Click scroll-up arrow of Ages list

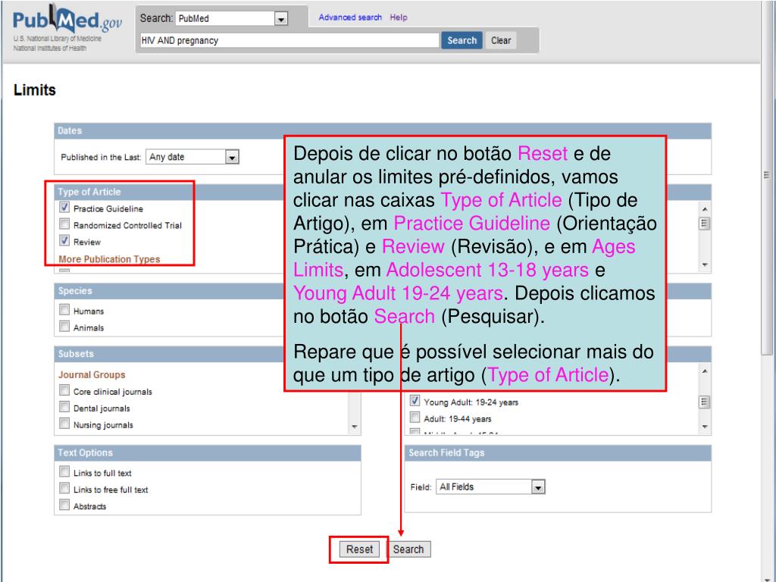point(705,371)
